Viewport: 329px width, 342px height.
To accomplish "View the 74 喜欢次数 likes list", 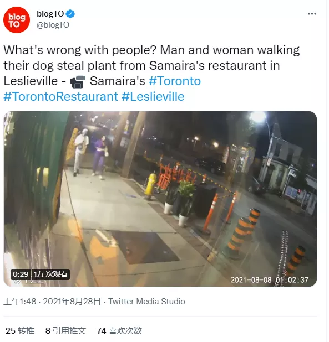I will pos(120,331).
